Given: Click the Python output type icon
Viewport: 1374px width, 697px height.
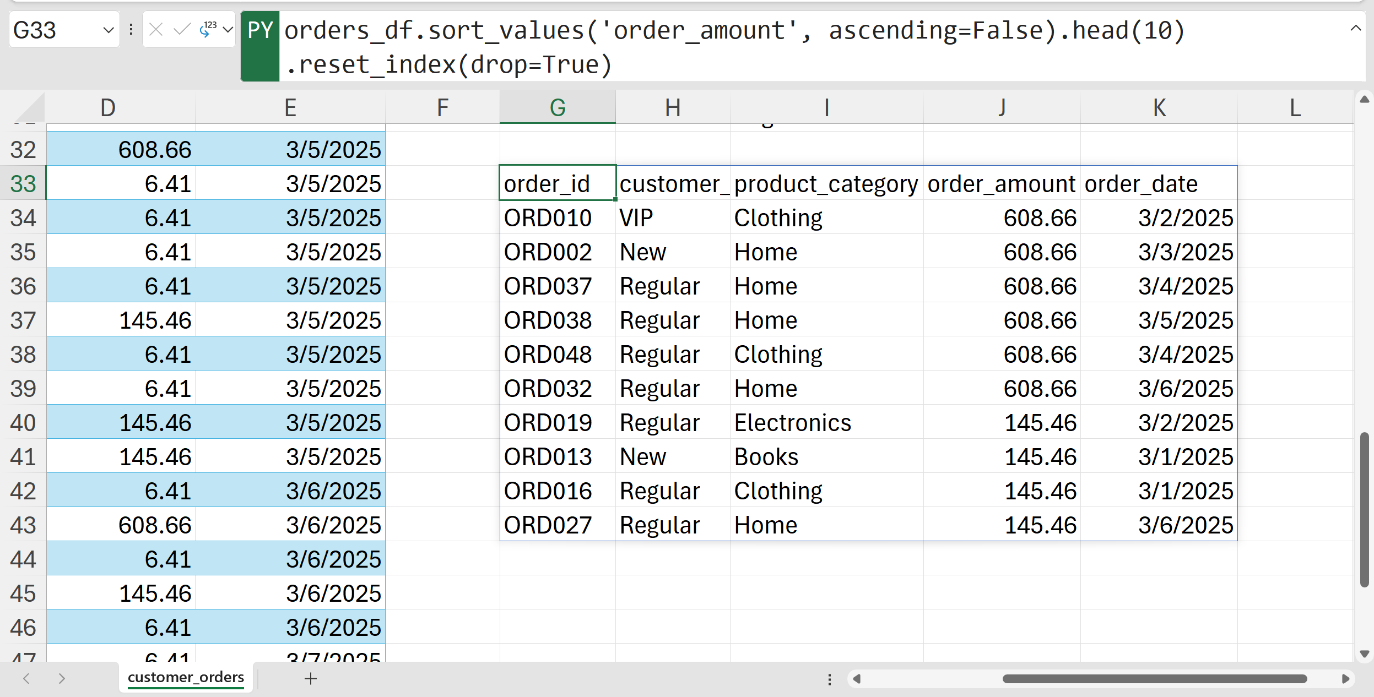Looking at the screenshot, I should (207, 29).
